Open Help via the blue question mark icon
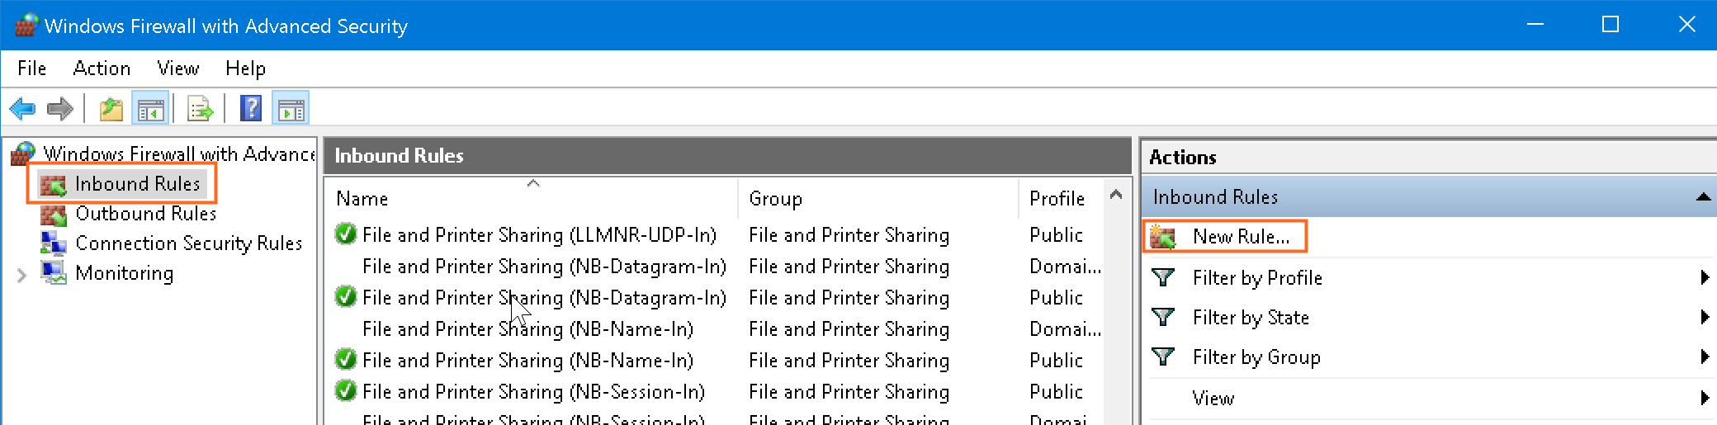This screenshot has width=1717, height=425. click(251, 109)
